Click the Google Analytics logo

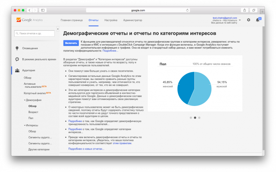click(x=29, y=20)
